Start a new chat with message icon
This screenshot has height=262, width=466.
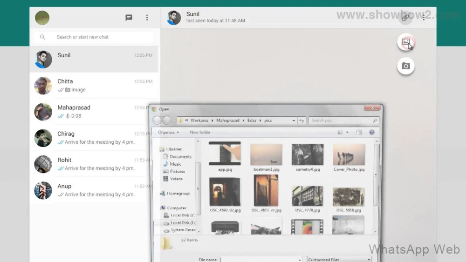click(x=129, y=18)
